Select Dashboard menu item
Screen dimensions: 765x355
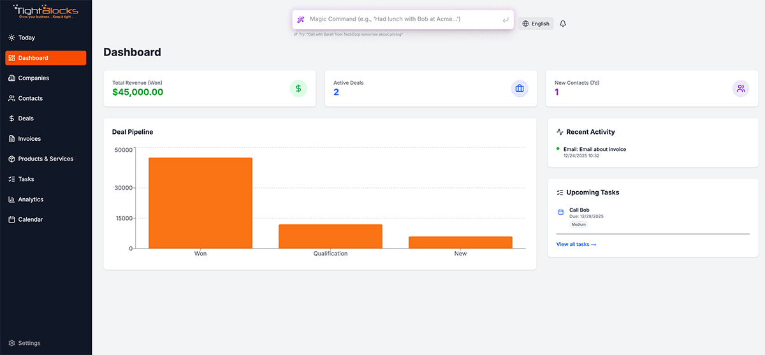coord(46,58)
